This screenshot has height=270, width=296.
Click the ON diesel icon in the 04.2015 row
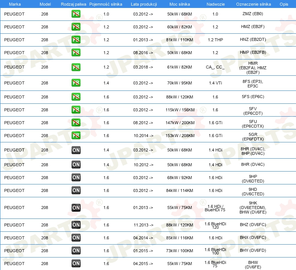click(x=76, y=264)
